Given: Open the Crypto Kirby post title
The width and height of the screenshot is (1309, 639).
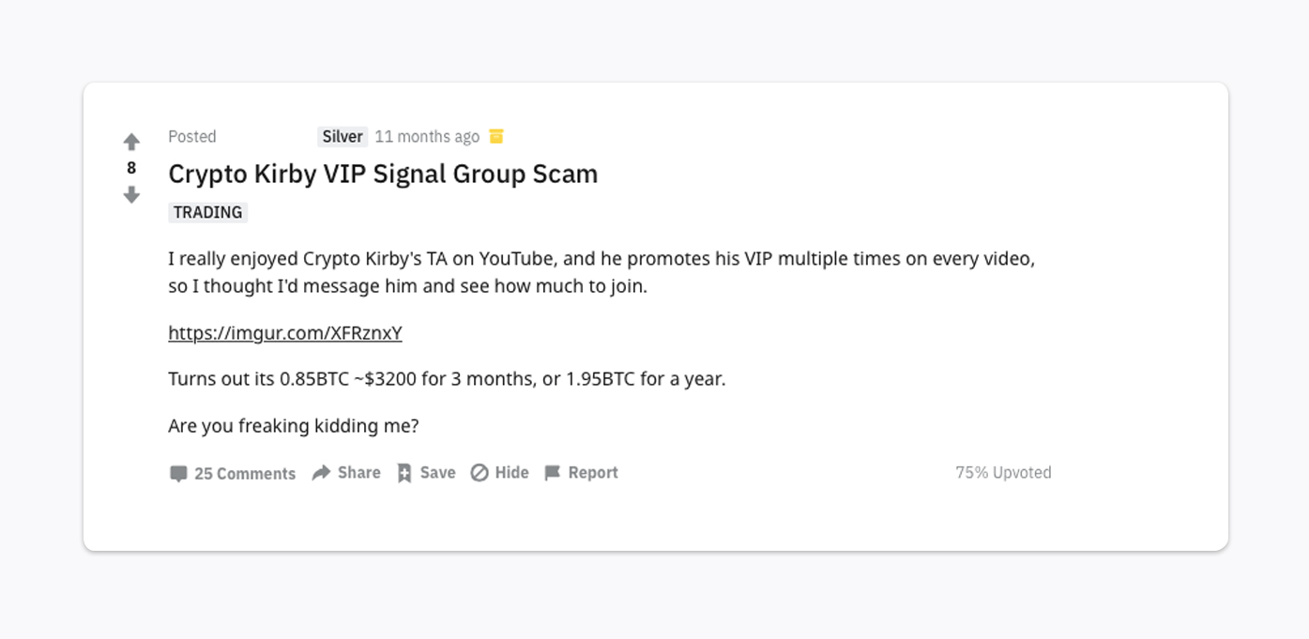Looking at the screenshot, I should coord(382,175).
